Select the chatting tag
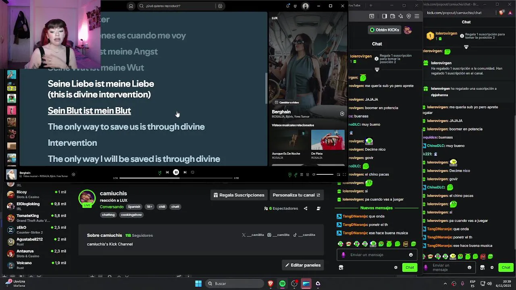 point(108,215)
